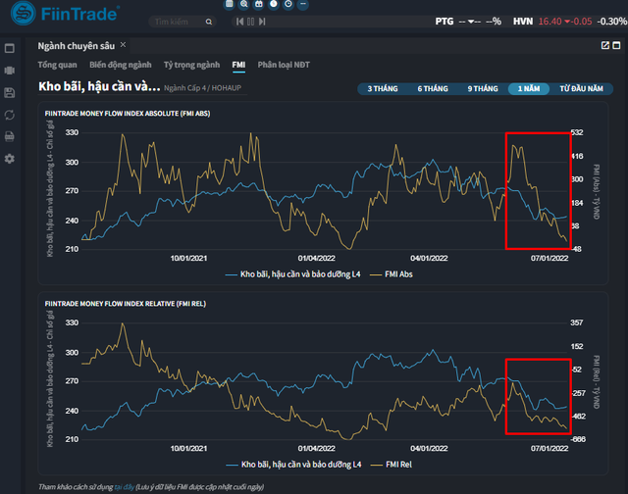Select the 3 THÁNG time range
This screenshot has width=628, height=494.
point(383,88)
